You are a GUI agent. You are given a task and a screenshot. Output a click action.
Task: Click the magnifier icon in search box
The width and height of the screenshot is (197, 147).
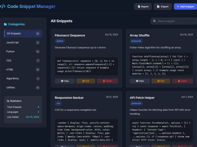[x=154, y=21]
